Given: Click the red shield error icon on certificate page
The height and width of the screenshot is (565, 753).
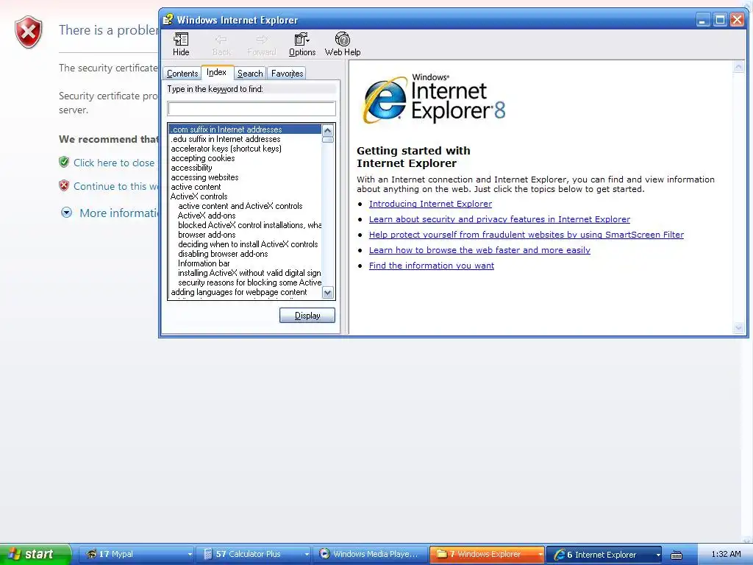Looking at the screenshot, I should [x=29, y=32].
